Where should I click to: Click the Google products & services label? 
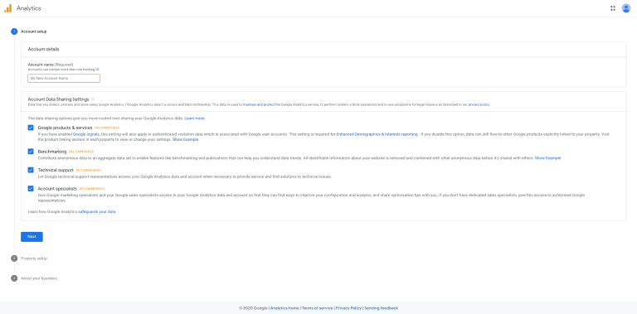[x=65, y=128]
